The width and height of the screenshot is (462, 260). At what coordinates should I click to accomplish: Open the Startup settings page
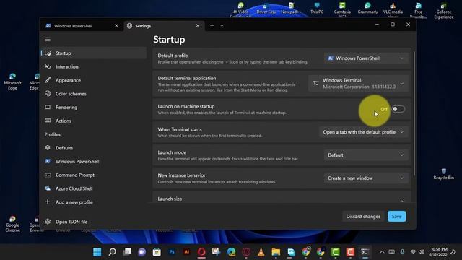point(94,53)
